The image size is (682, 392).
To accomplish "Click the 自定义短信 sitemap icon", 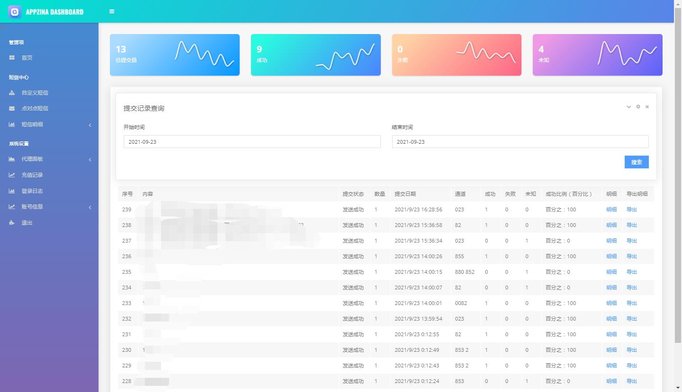I will coord(12,93).
